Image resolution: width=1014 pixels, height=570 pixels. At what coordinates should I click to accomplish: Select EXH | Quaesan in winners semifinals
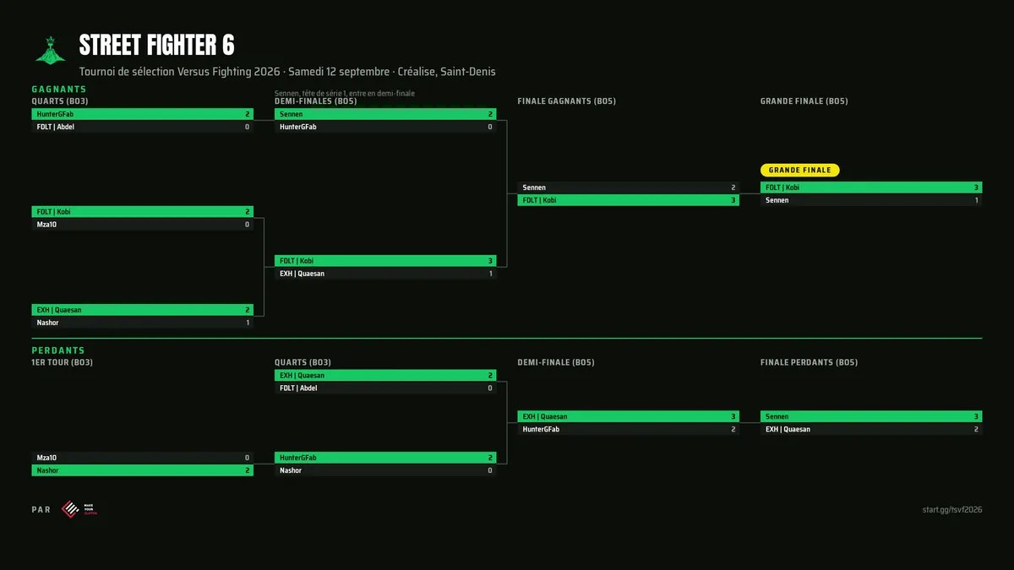click(x=385, y=274)
